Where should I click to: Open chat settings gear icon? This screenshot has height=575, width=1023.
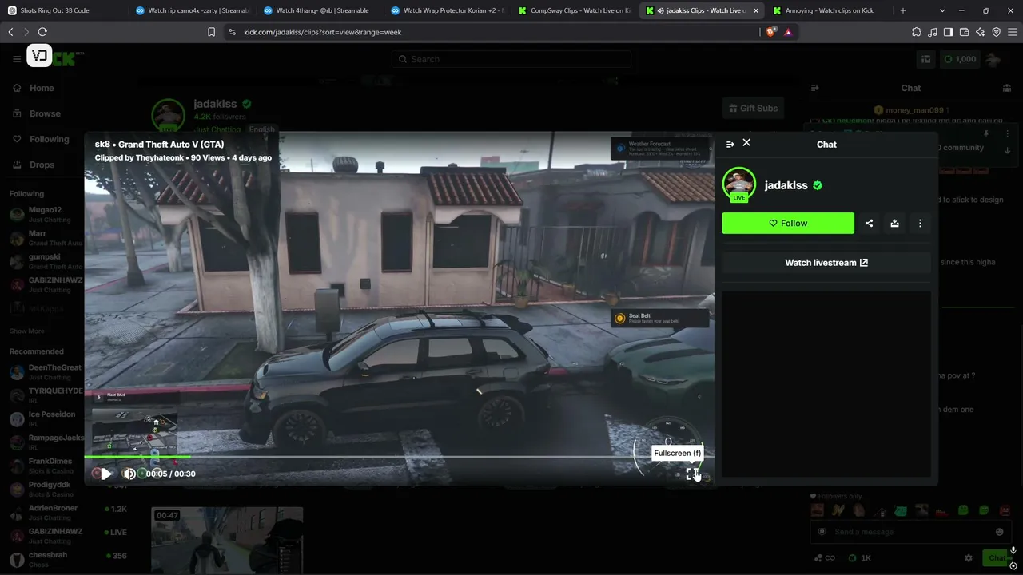tap(969, 558)
